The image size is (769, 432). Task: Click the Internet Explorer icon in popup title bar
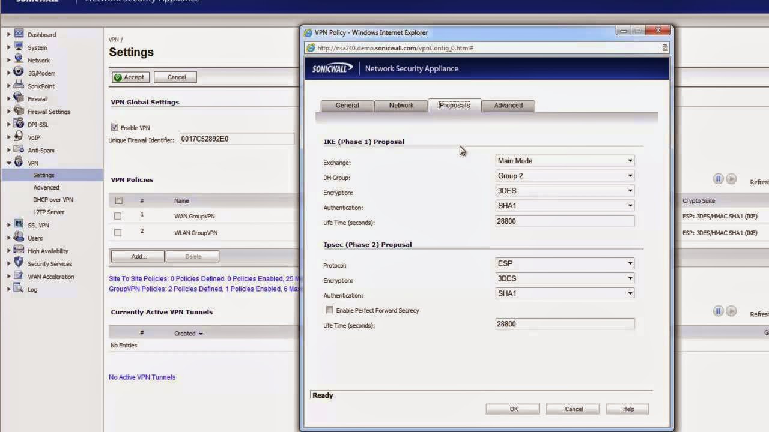309,32
